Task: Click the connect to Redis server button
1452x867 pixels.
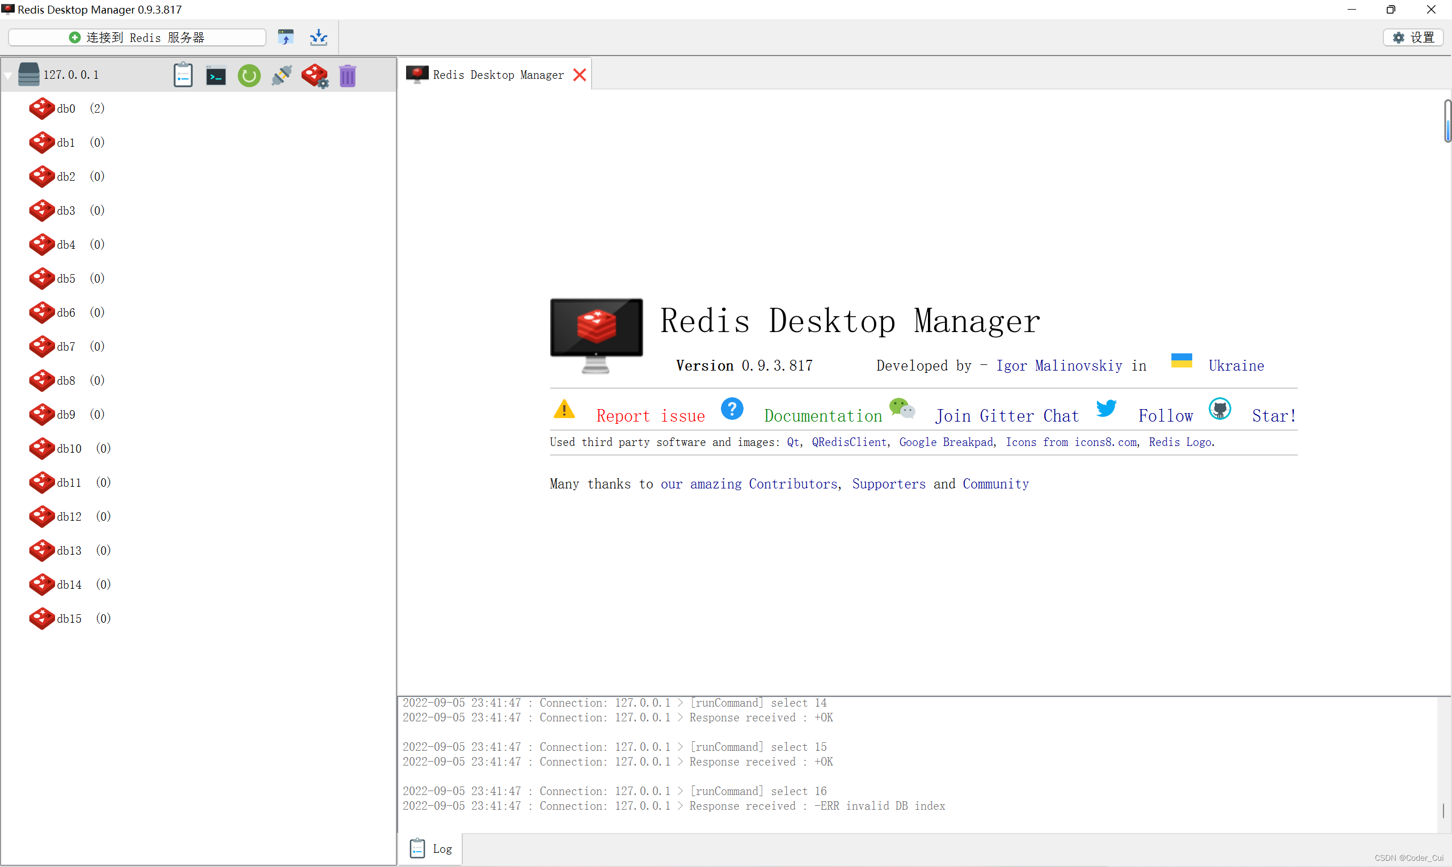Action: [137, 37]
